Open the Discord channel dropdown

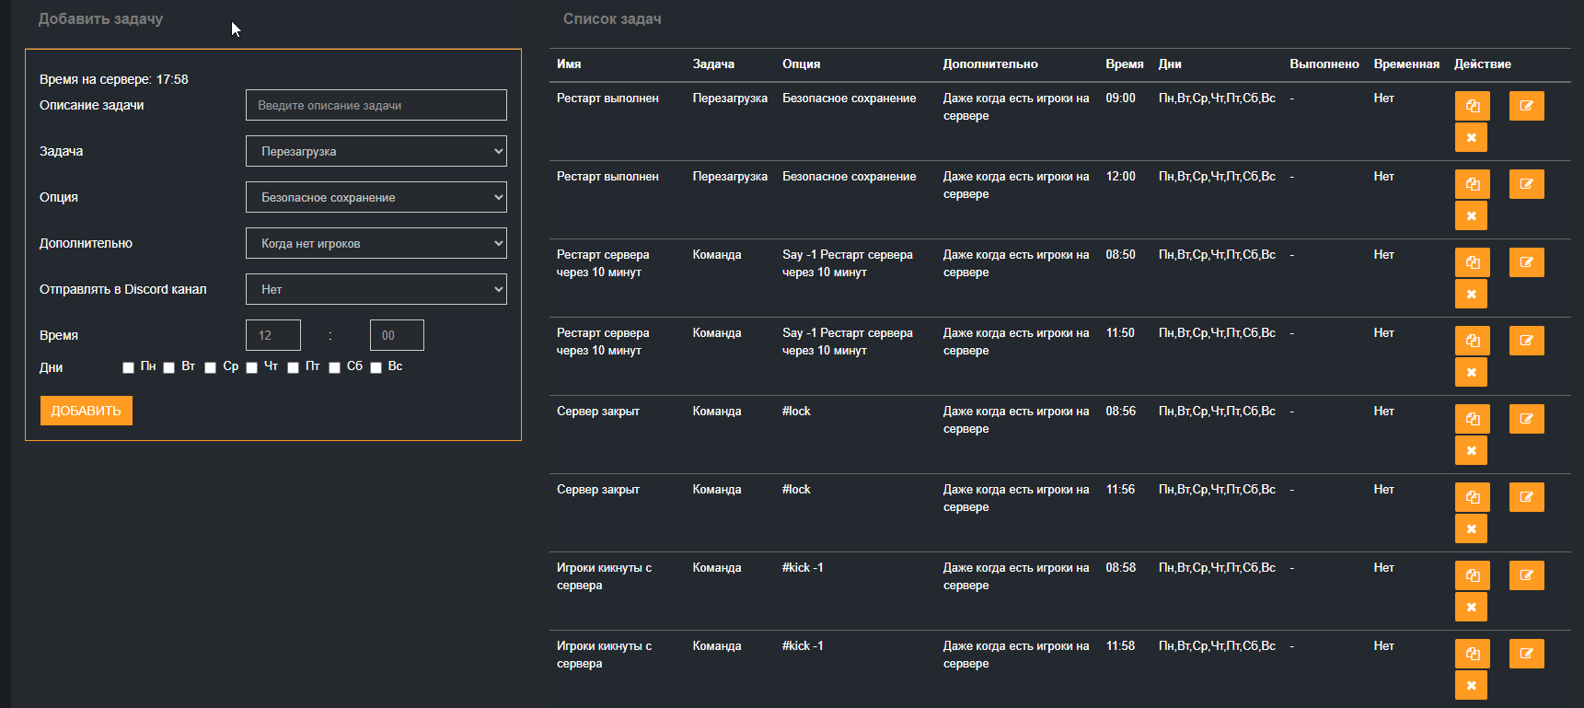pyautogui.click(x=376, y=289)
